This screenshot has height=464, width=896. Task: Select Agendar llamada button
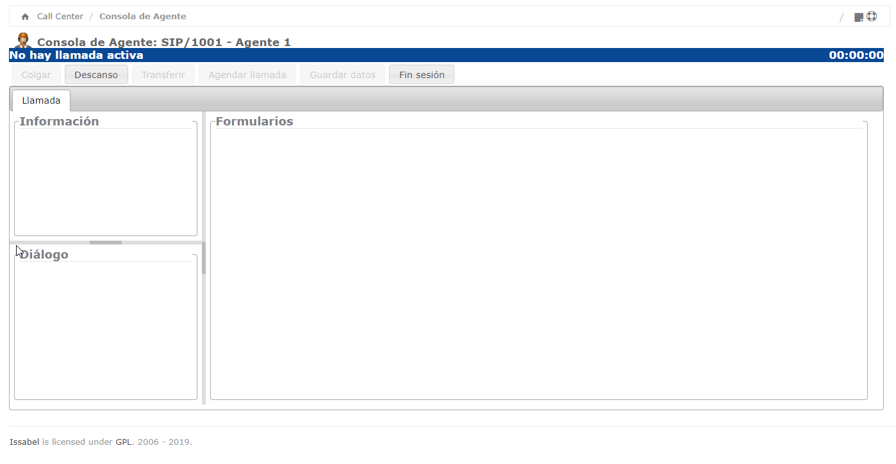(247, 75)
